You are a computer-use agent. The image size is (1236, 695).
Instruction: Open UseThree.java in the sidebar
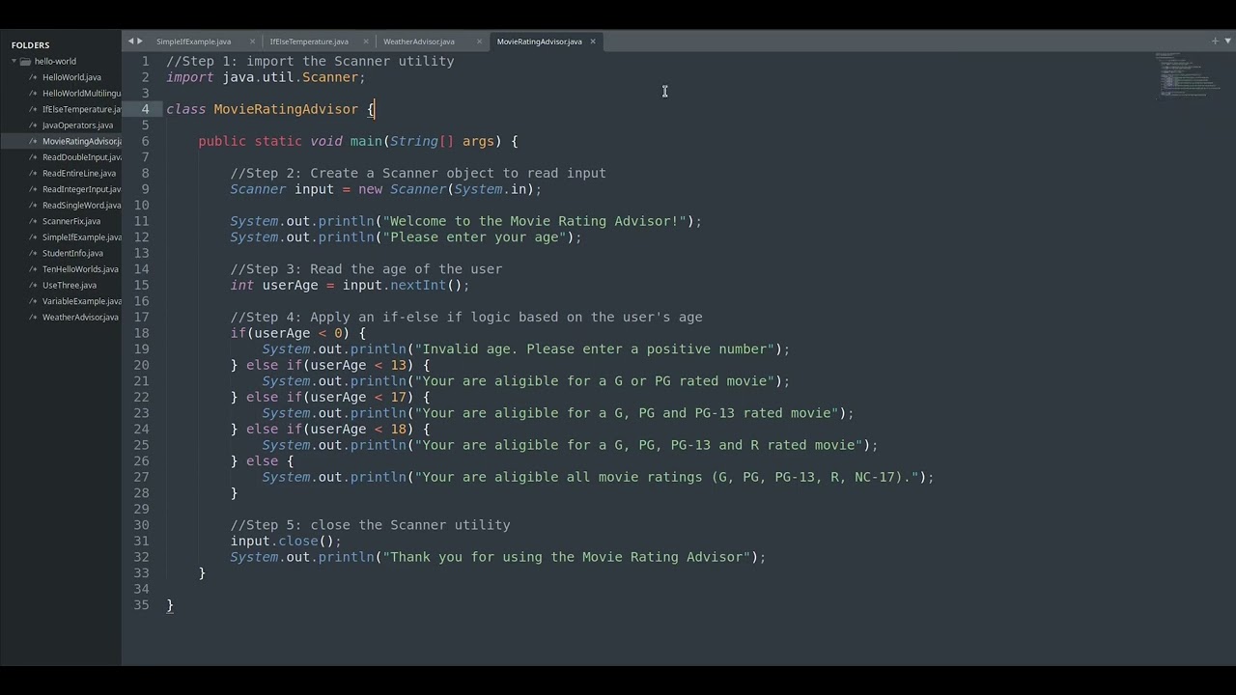point(70,286)
